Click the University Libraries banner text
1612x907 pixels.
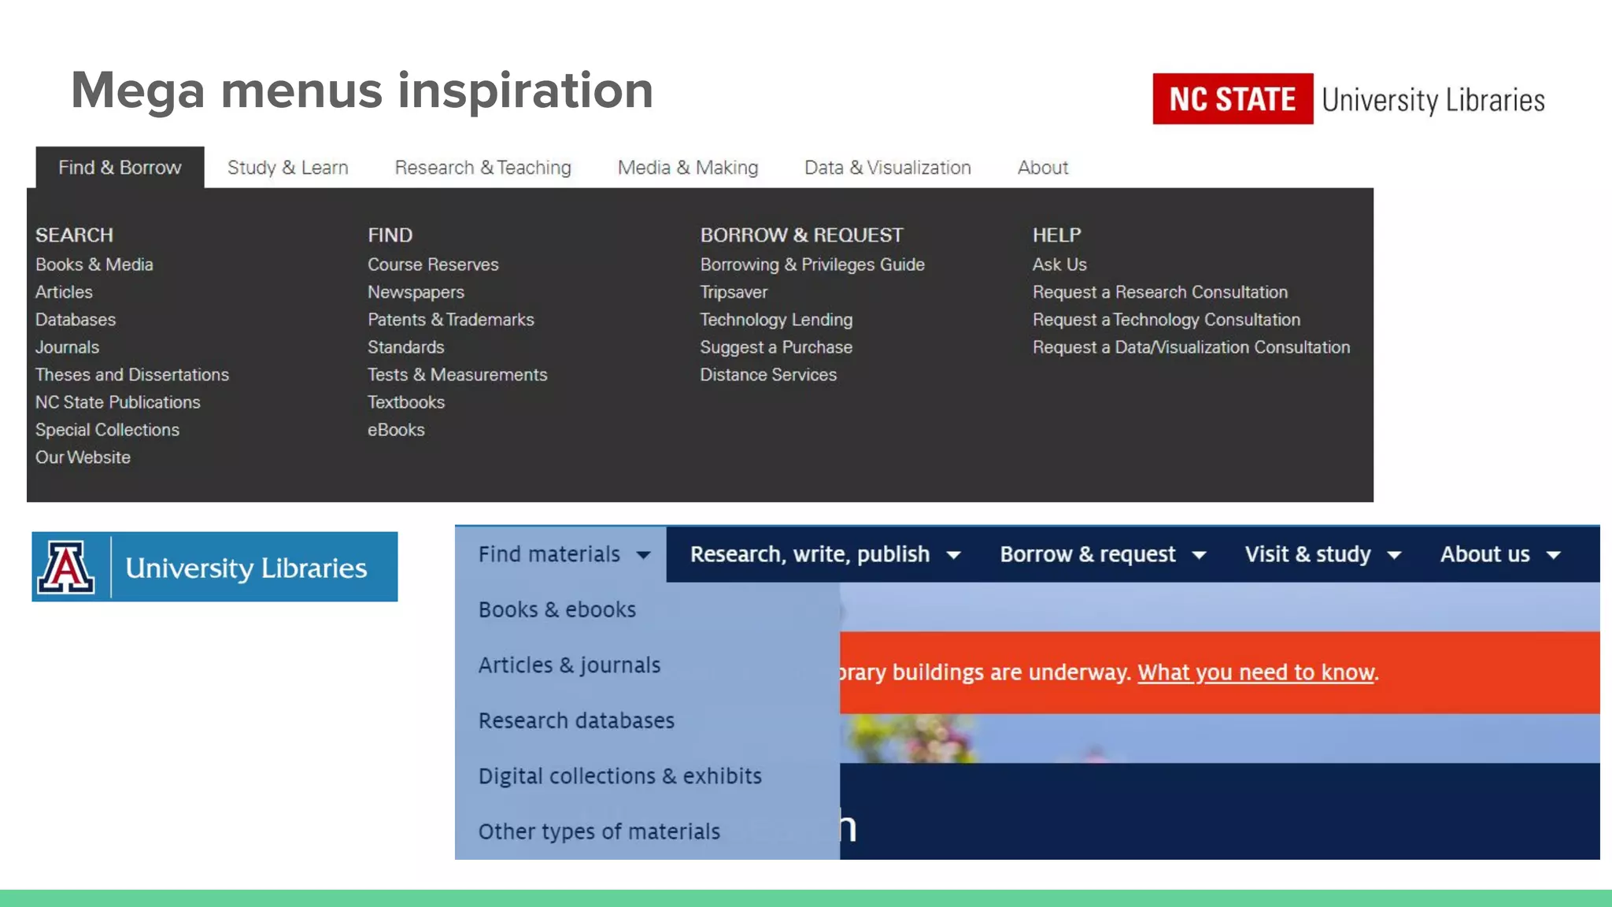pyautogui.click(x=246, y=568)
